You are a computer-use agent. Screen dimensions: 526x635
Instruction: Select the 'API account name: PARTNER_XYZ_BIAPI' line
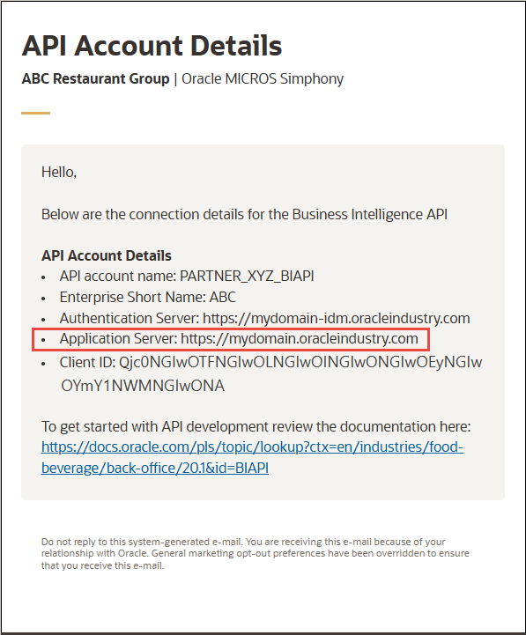coord(187,277)
